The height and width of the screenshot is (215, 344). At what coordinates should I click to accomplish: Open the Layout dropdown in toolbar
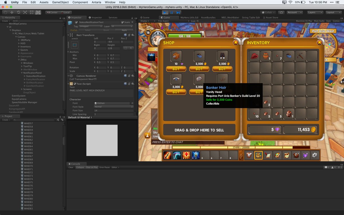(x=334, y=12)
